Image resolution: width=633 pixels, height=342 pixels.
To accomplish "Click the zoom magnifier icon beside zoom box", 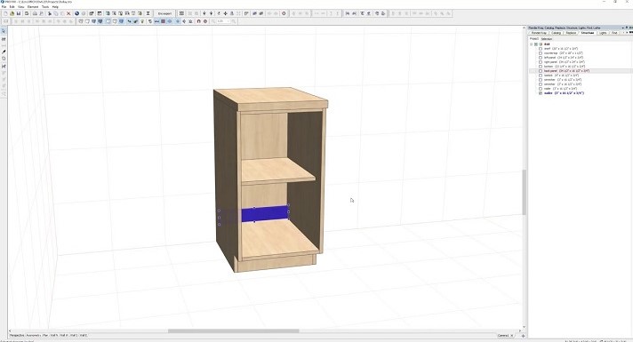I will coord(233,21).
